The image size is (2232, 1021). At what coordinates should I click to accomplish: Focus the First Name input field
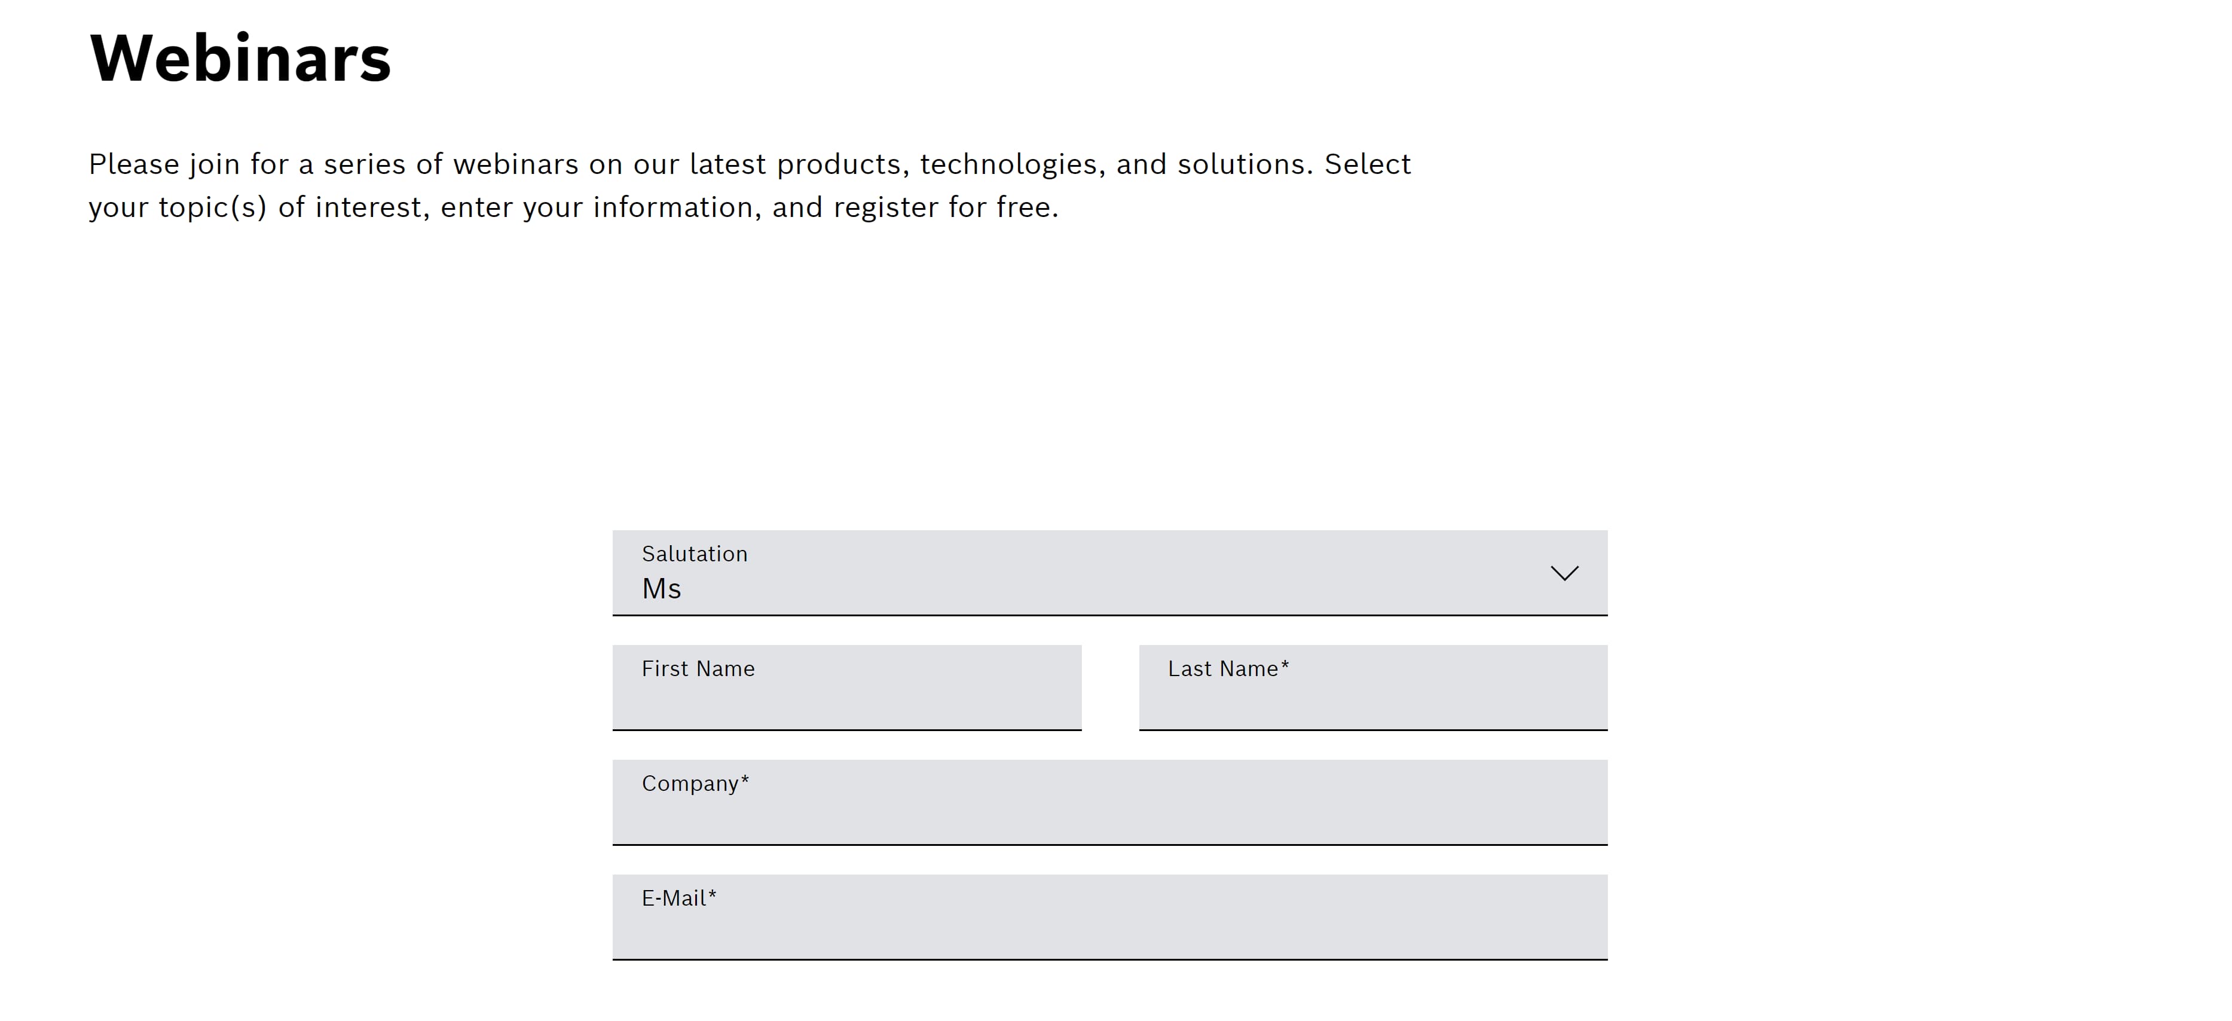click(846, 698)
